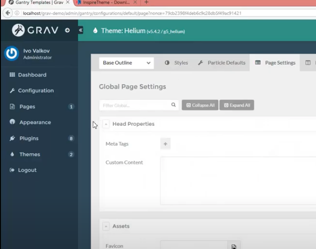316x249 pixels.
Task: Switch to the InspireTheme browser tab
Action: (106, 3)
